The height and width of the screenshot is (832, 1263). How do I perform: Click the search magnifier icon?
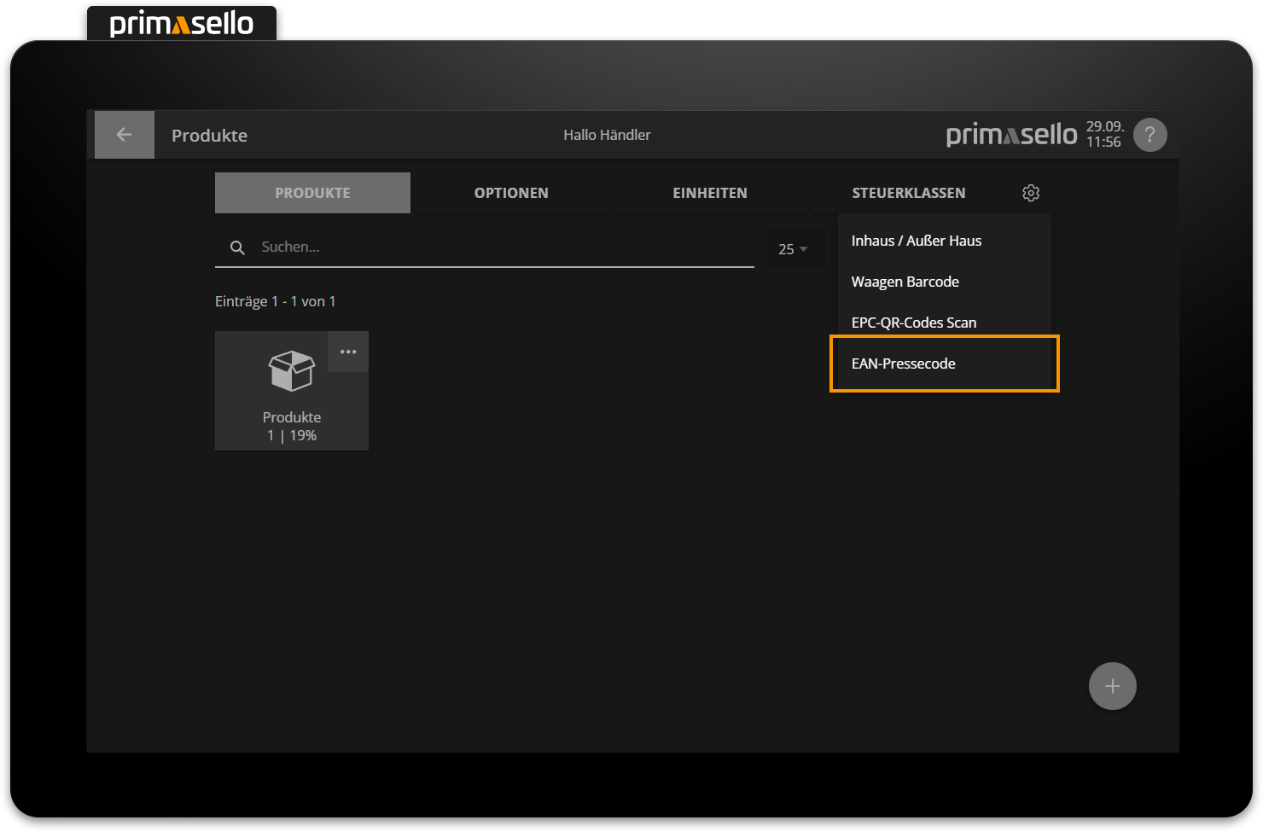click(237, 247)
